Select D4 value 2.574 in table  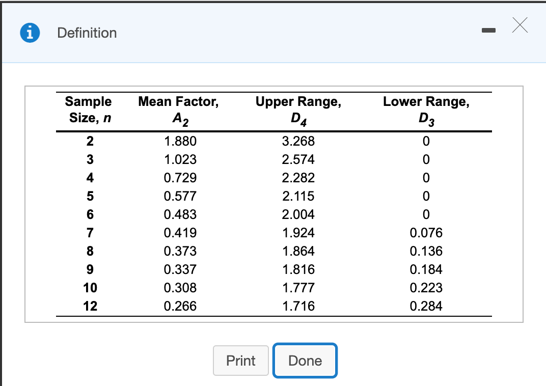click(x=298, y=160)
